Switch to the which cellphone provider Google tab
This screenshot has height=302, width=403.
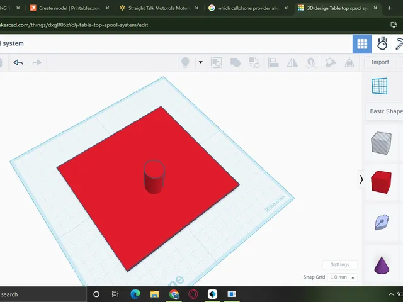[248, 8]
